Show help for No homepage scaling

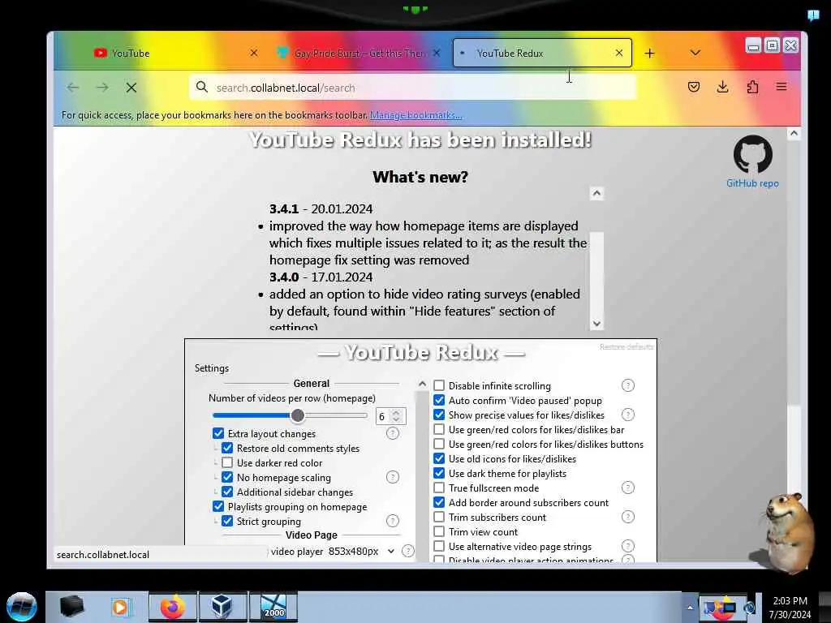point(392,477)
